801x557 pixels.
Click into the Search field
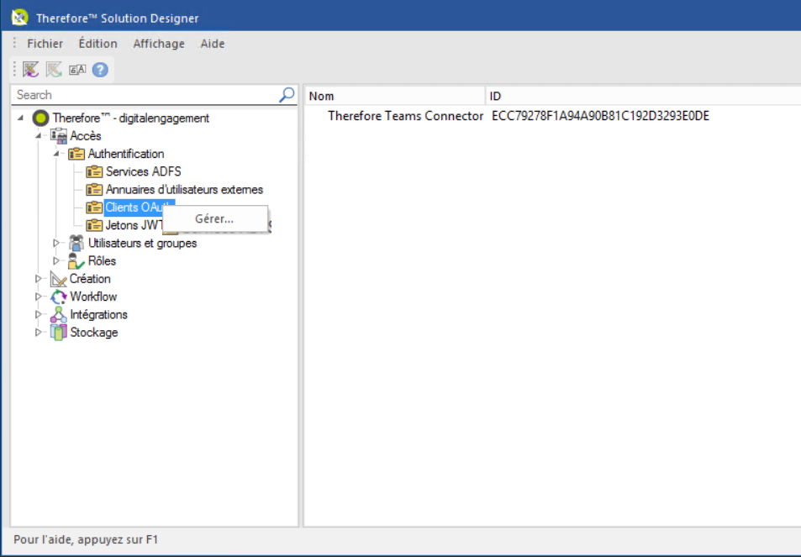coord(143,95)
